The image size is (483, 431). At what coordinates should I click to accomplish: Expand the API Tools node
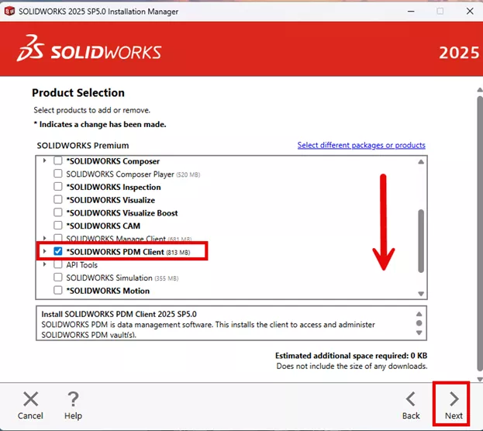[x=45, y=264]
